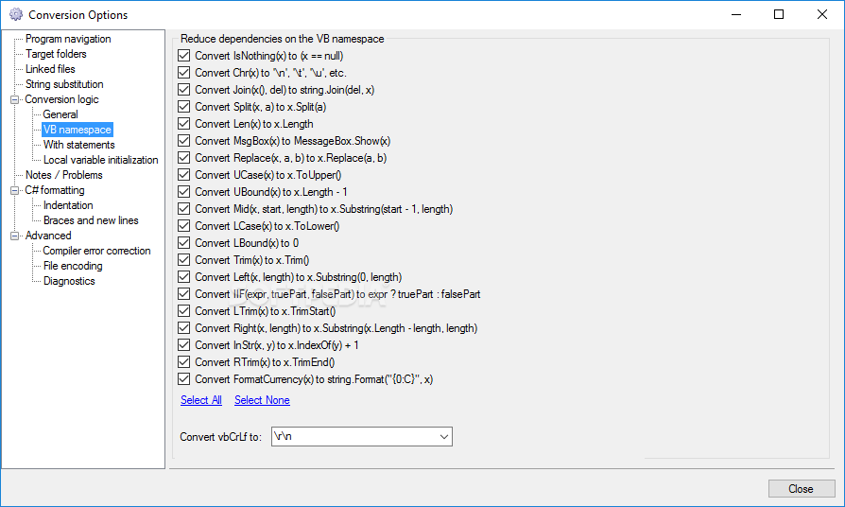845x507 pixels.
Task: Uncheck Convert MsgBox(x) option
Action: click(183, 140)
